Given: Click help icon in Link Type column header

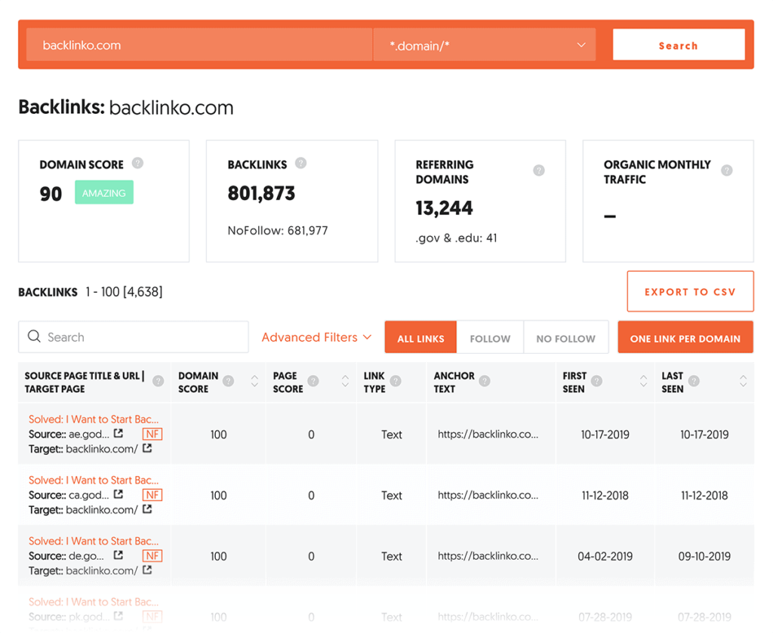Looking at the screenshot, I should (x=396, y=382).
